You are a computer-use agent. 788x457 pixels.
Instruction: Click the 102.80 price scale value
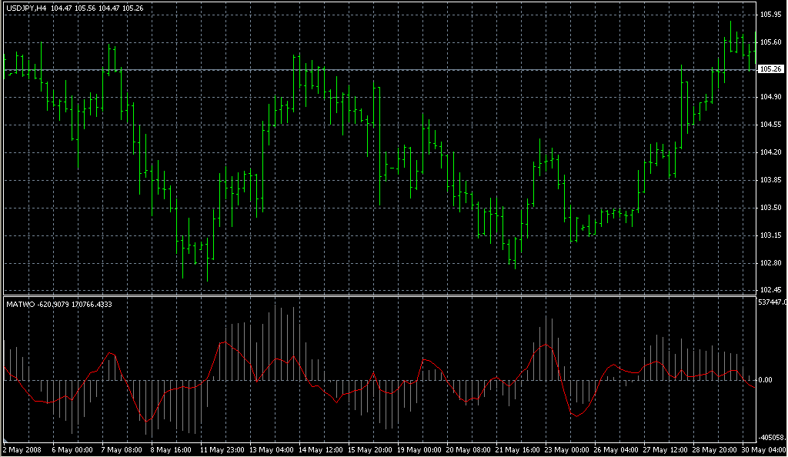pyautogui.click(x=770, y=263)
